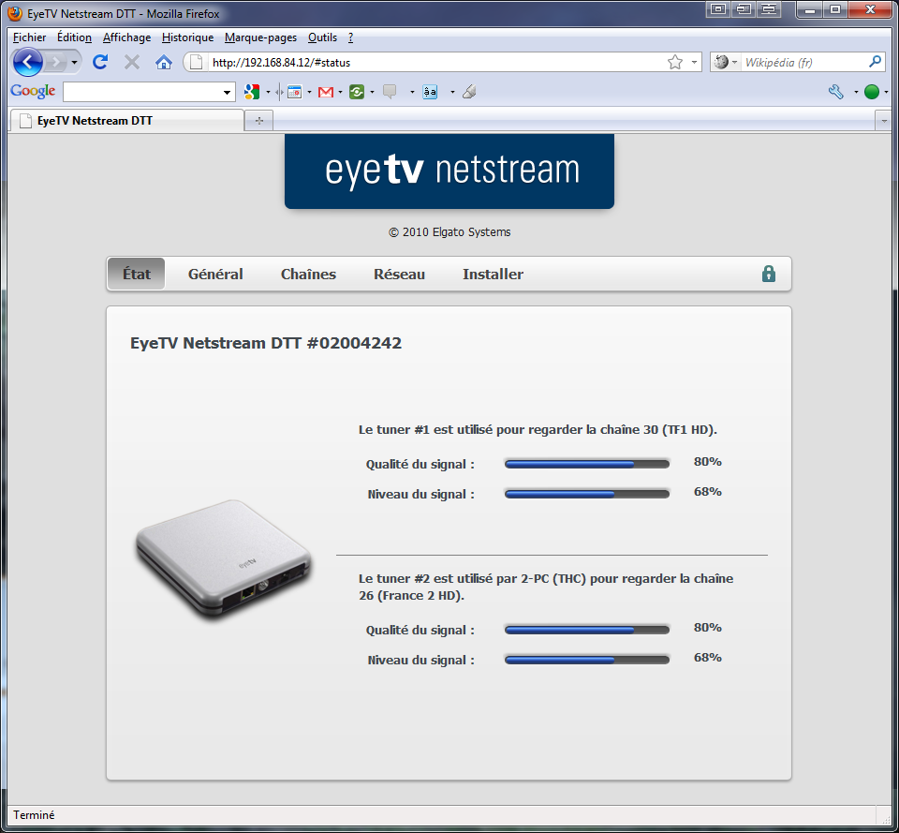Expand the Google search button dropdown arrow
This screenshot has width=899, height=833.
coord(268,92)
